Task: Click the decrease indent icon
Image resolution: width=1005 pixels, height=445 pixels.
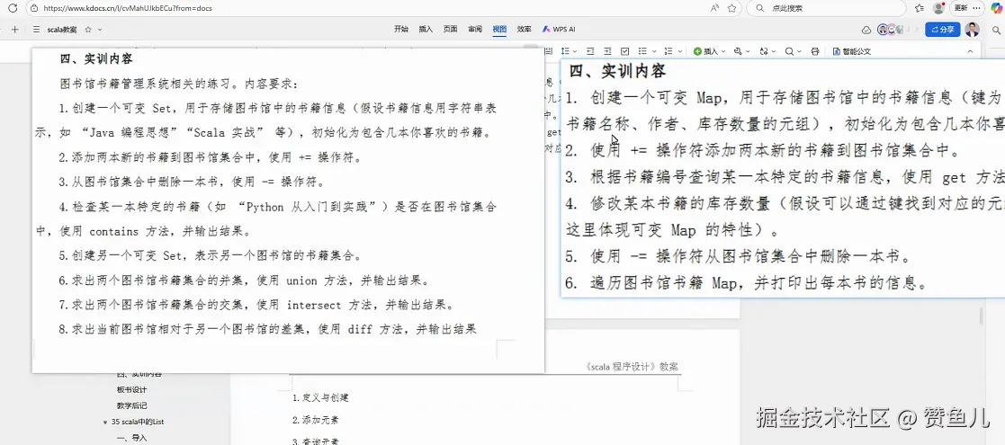Action: coord(590,51)
